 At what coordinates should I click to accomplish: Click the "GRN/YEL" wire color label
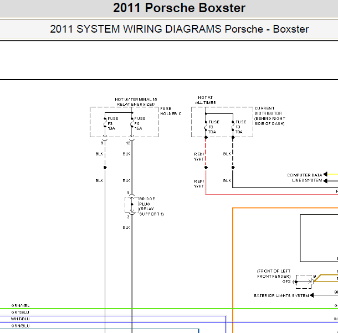click(x=21, y=306)
